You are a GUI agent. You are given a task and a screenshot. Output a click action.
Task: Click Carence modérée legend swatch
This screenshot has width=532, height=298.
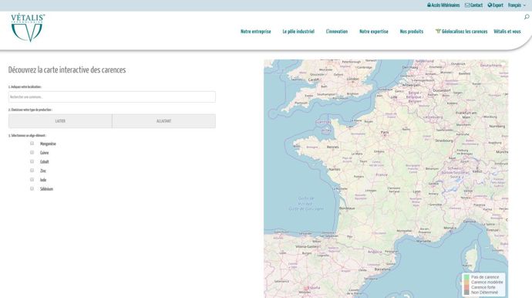point(466,282)
